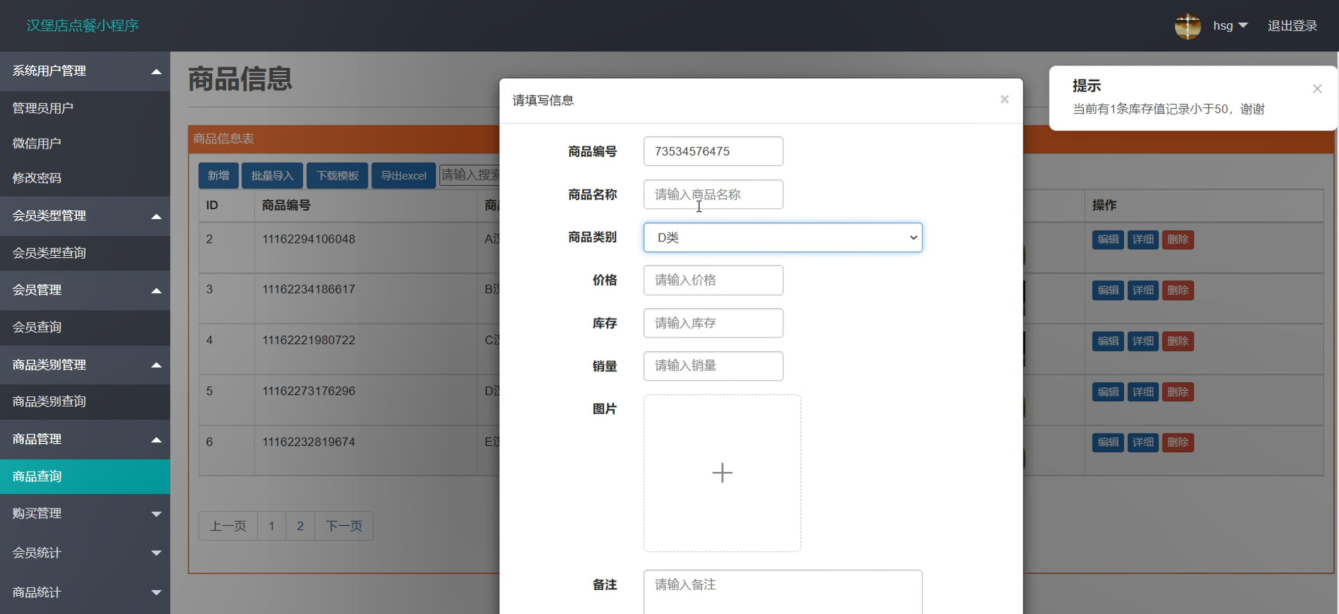Viewport: 1339px width, 614px height.
Task: Open 管理员用户 in the sidebar
Action: (43, 108)
